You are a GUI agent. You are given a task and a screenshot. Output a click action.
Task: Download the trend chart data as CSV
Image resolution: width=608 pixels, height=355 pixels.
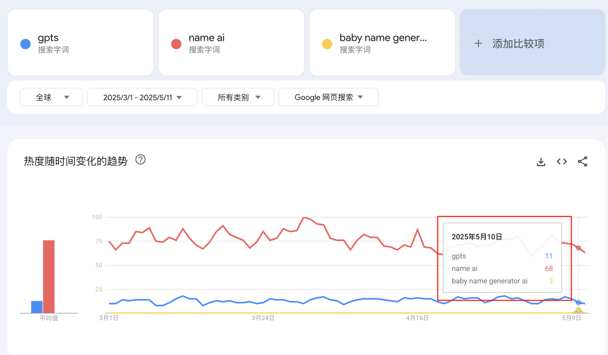[541, 162]
